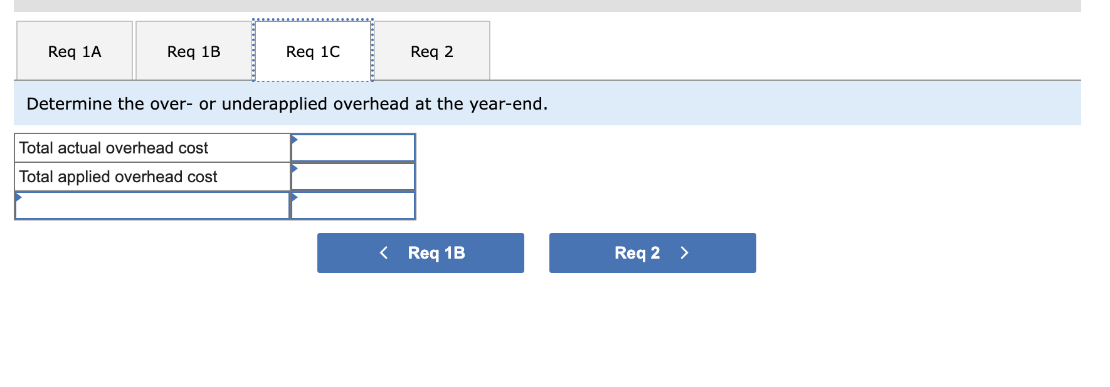Viewport: 1110px width, 387px height.
Task: Click the left-pointing chevron inside the Req 1B button
Action: 384,253
